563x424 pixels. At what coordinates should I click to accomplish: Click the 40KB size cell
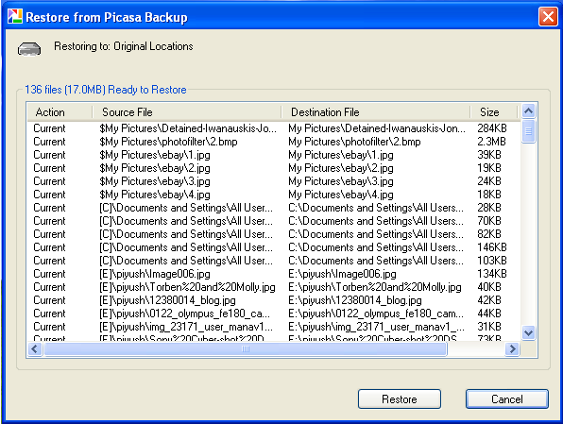(x=489, y=287)
